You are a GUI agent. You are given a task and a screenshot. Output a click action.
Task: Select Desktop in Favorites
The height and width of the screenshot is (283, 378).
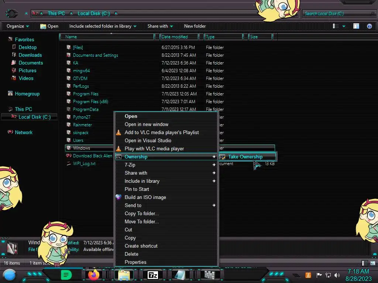[28, 48]
